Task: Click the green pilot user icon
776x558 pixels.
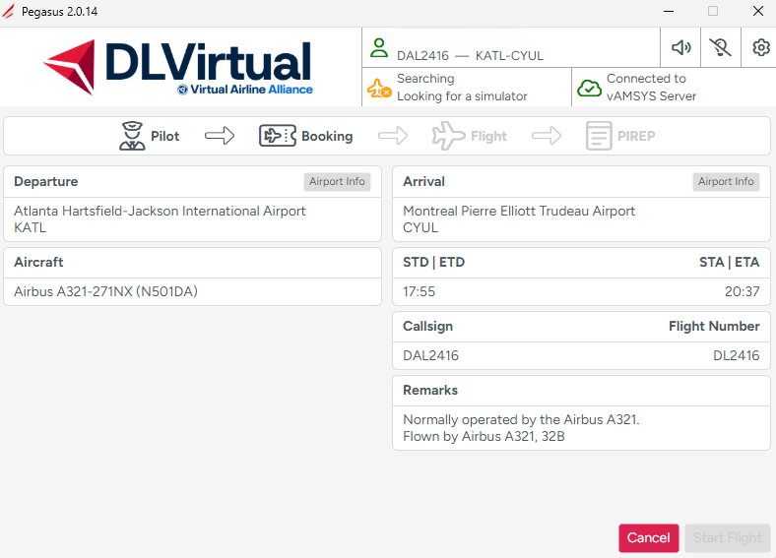Action: 379,48
